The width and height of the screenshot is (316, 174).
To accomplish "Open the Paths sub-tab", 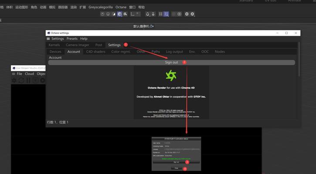I will click(x=156, y=52).
